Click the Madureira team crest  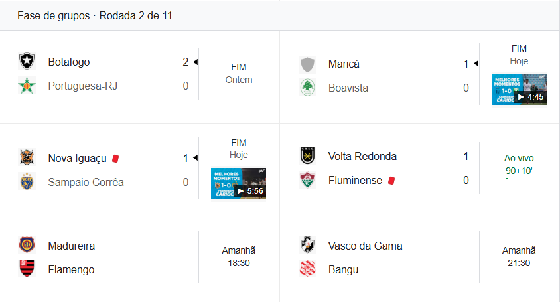(x=27, y=246)
